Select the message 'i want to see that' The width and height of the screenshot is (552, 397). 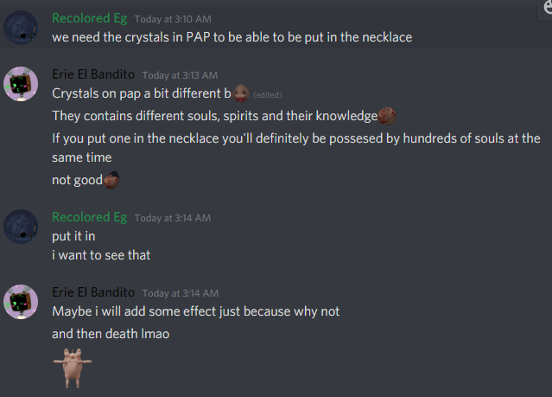[101, 255]
